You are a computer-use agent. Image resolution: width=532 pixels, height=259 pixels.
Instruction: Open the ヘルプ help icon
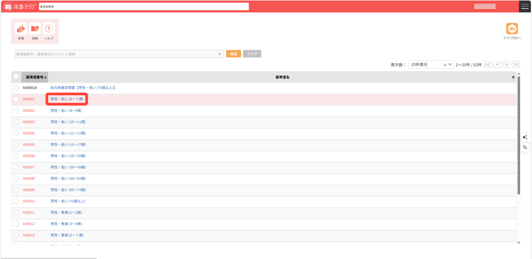(49, 29)
